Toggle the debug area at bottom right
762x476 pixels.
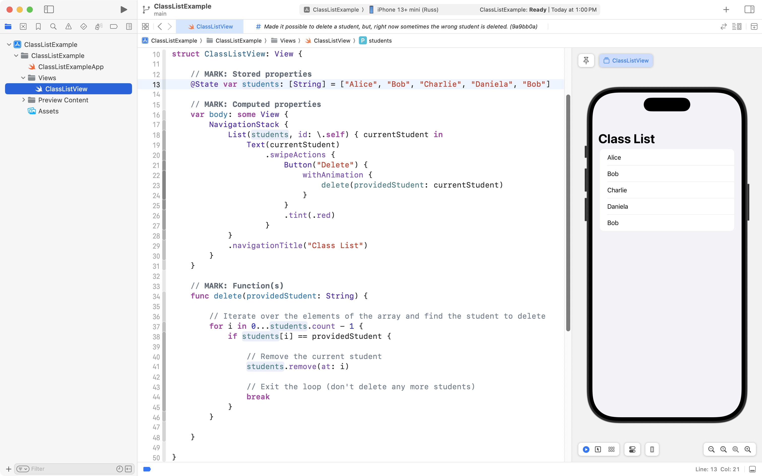(752, 469)
